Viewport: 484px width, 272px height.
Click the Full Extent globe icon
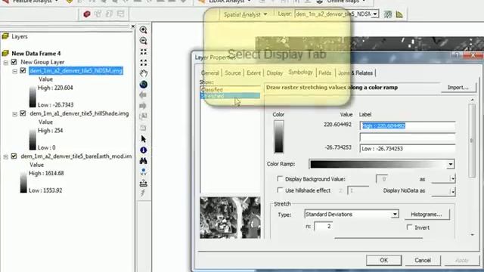point(143,84)
